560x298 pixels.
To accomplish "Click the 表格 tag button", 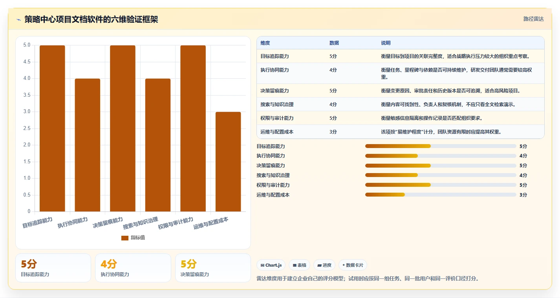I will [x=299, y=265].
